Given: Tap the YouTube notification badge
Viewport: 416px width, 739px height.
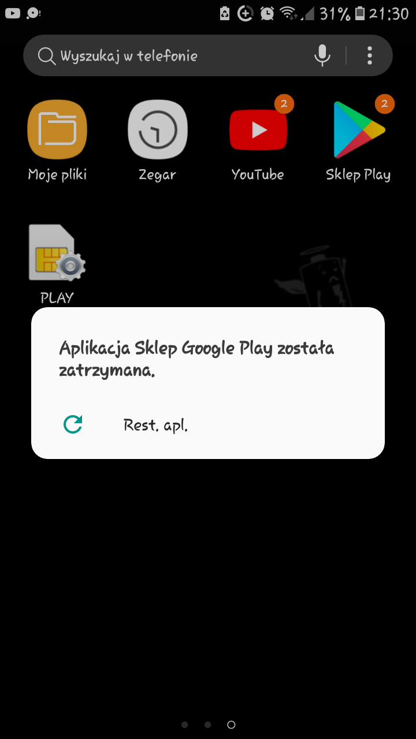Looking at the screenshot, I should [284, 104].
